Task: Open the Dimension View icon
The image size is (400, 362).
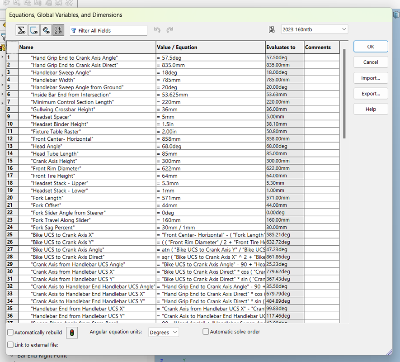Action: coord(46,30)
